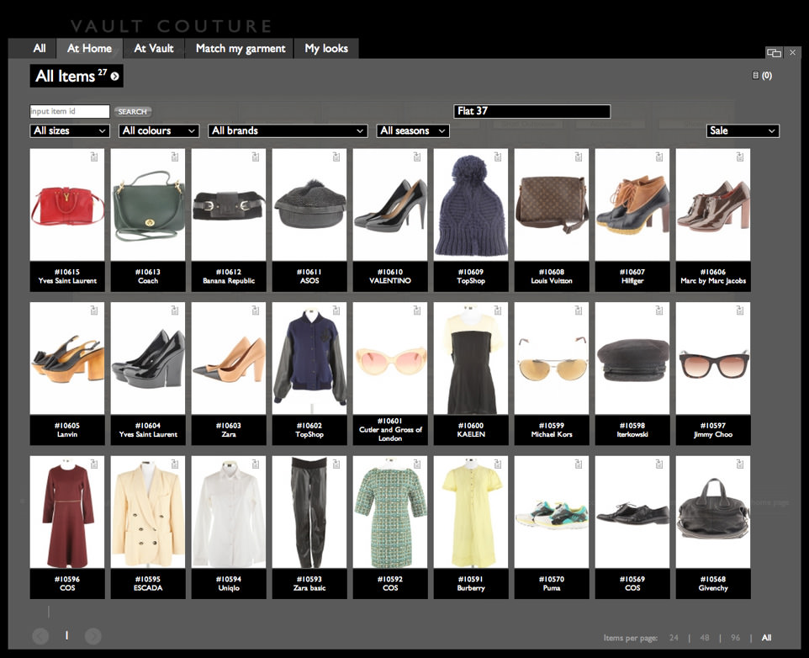Go to the next page arrow
809x658 pixels.
(x=93, y=636)
